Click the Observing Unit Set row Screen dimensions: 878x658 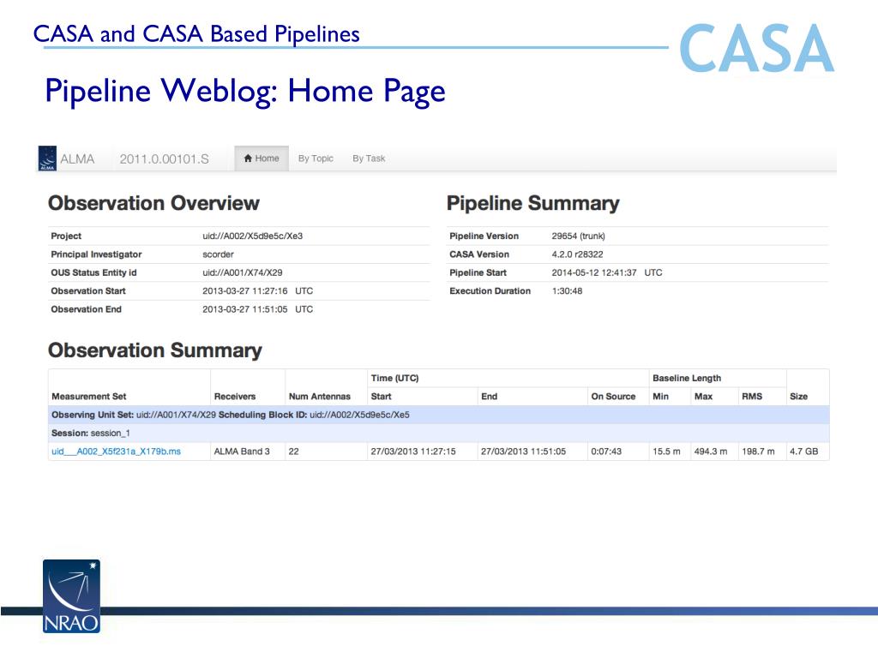pos(438,416)
